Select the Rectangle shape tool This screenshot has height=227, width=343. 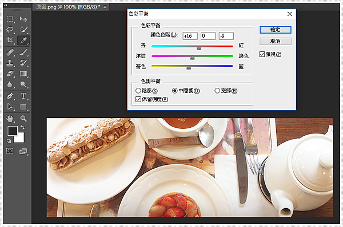23,107
